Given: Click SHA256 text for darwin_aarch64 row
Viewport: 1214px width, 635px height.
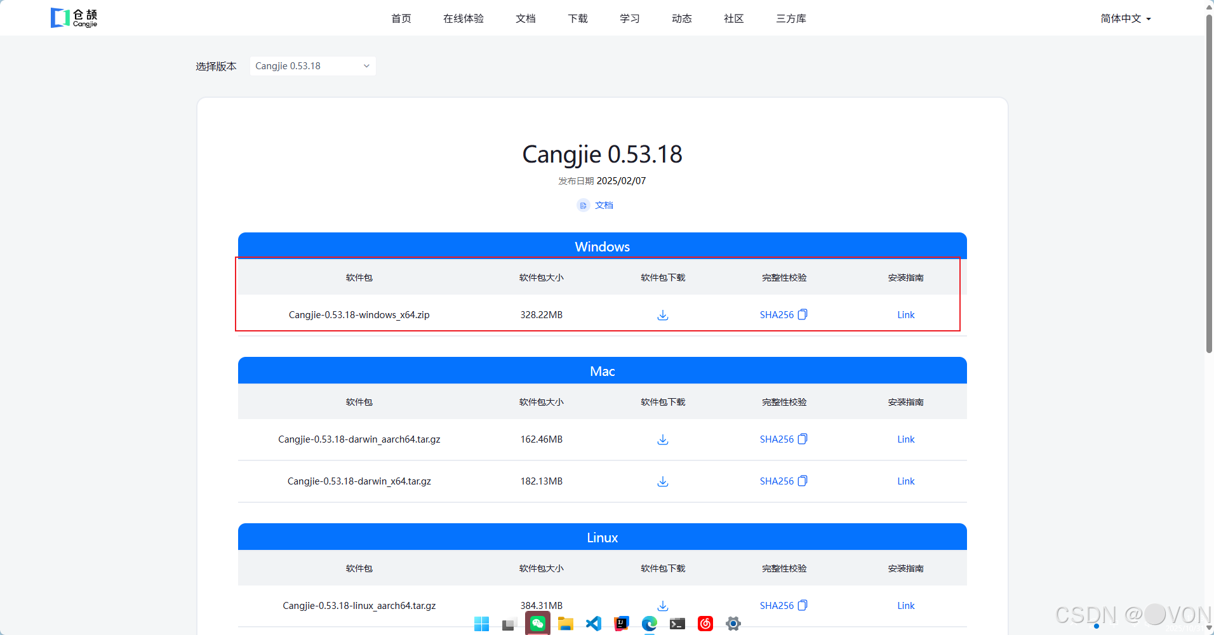Looking at the screenshot, I should click(x=777, y=439).
